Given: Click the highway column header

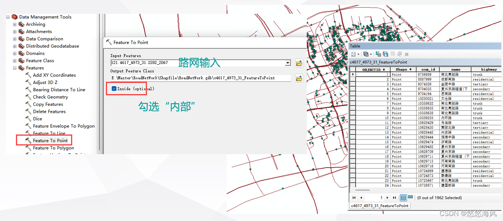Looking at the screenshot, I should (x=487, y=69).
